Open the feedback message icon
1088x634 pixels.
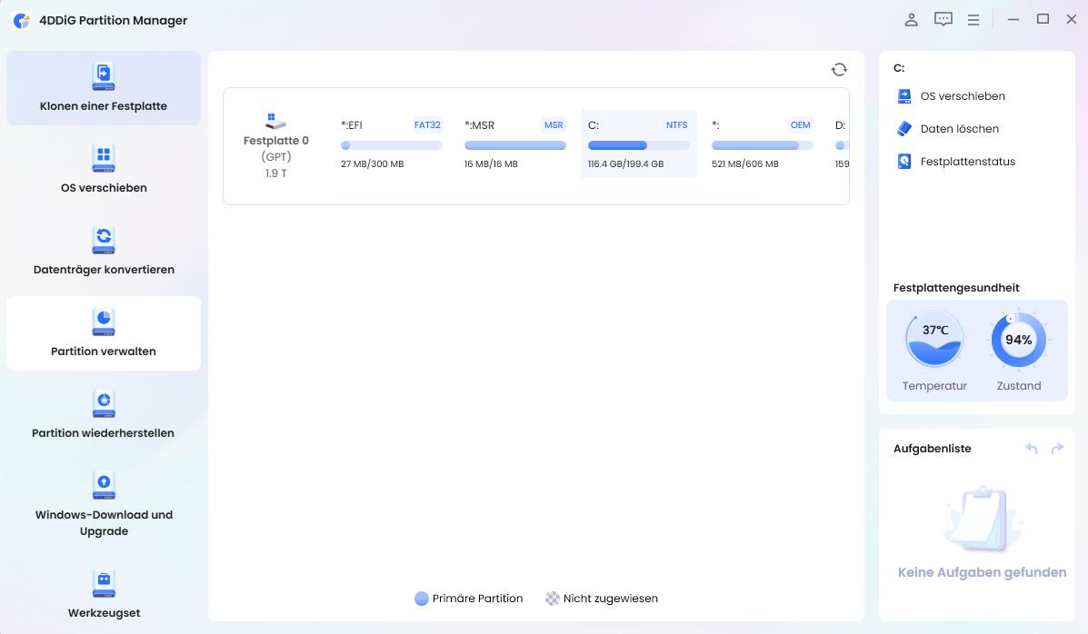943,19
